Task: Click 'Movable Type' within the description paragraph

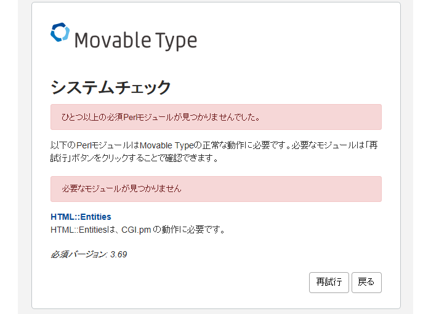Action: tap(167, 146)
